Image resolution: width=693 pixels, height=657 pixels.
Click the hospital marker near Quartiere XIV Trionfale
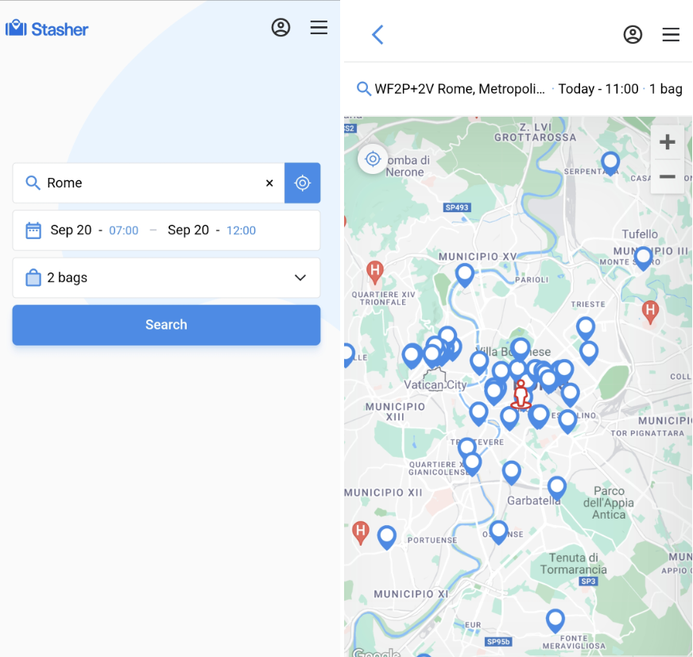375,272
